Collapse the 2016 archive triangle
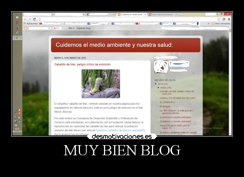244x177 pixels. [156, 84]
